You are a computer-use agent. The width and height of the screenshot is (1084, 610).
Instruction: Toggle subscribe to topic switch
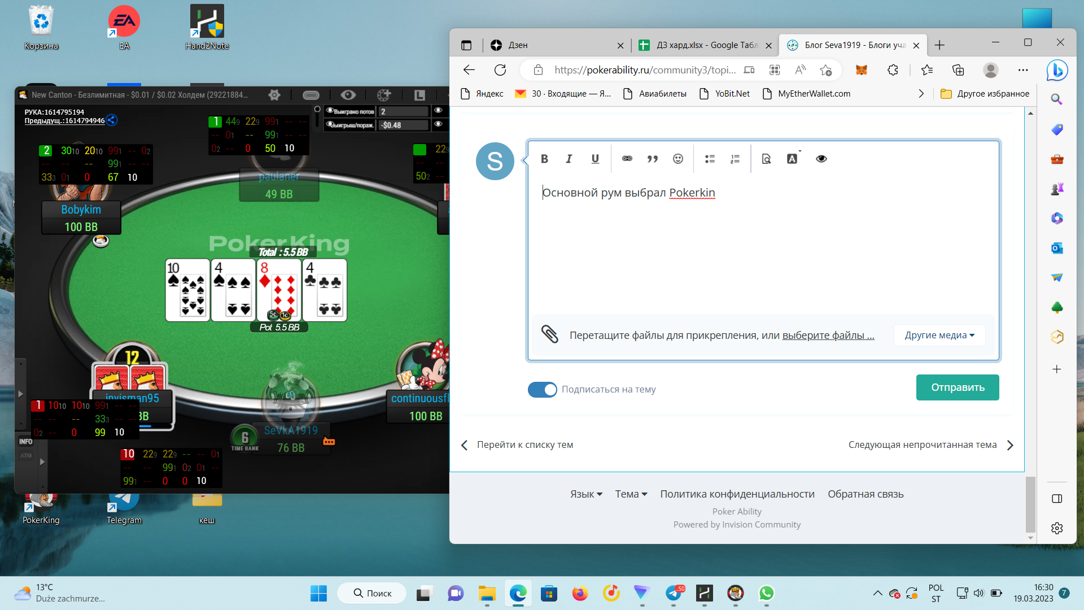(542, 389)
